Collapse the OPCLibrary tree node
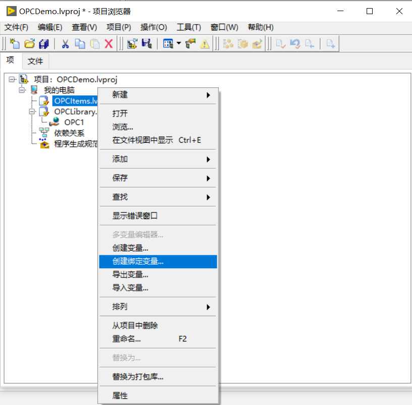 coord(32,111)
